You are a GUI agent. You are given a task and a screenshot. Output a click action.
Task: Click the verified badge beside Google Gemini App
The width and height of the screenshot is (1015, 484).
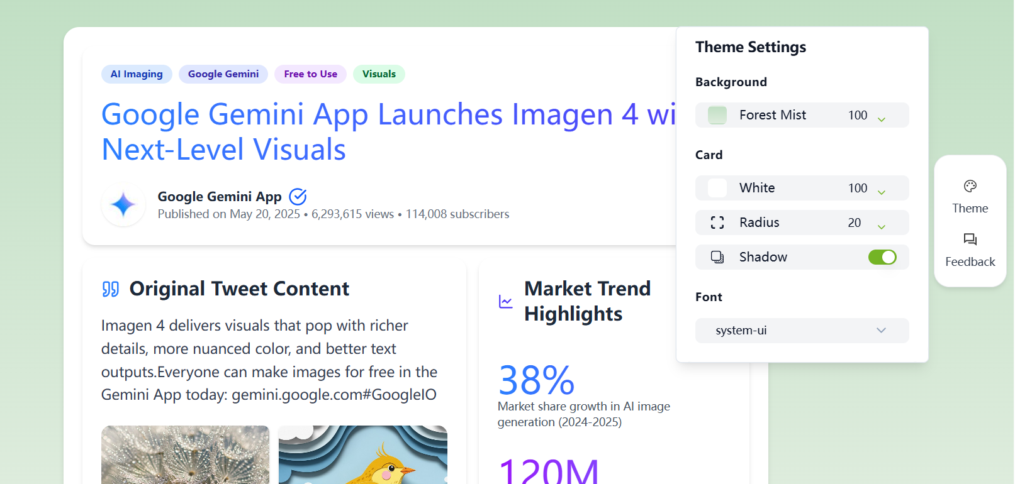(x=298, y=197)
